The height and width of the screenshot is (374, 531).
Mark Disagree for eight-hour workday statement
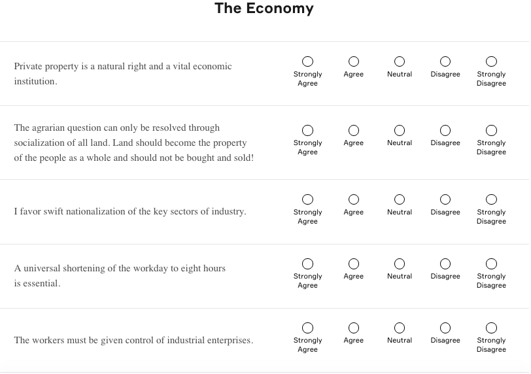click(445, 263)
